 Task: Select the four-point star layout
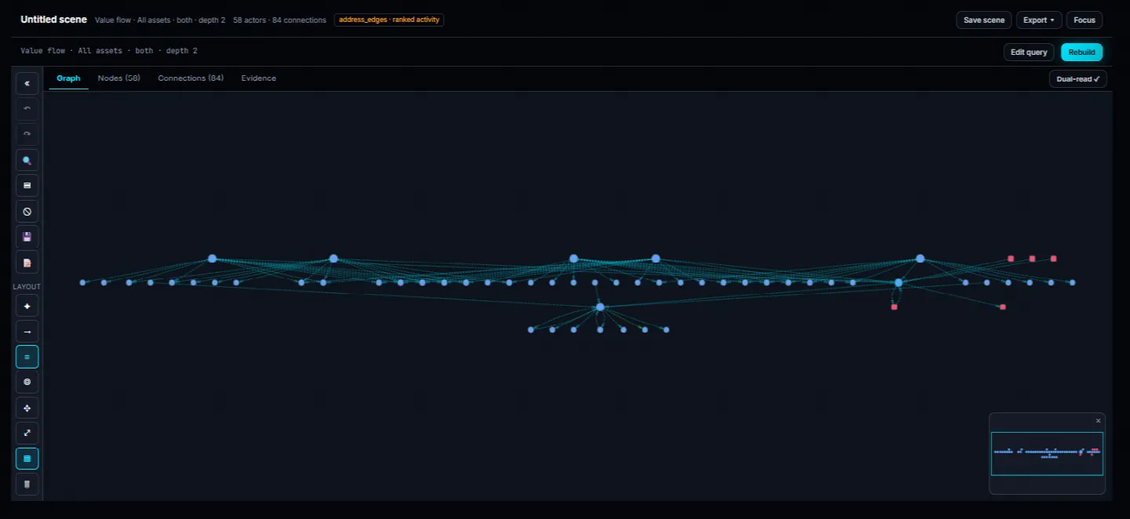[x=27, y=306]
